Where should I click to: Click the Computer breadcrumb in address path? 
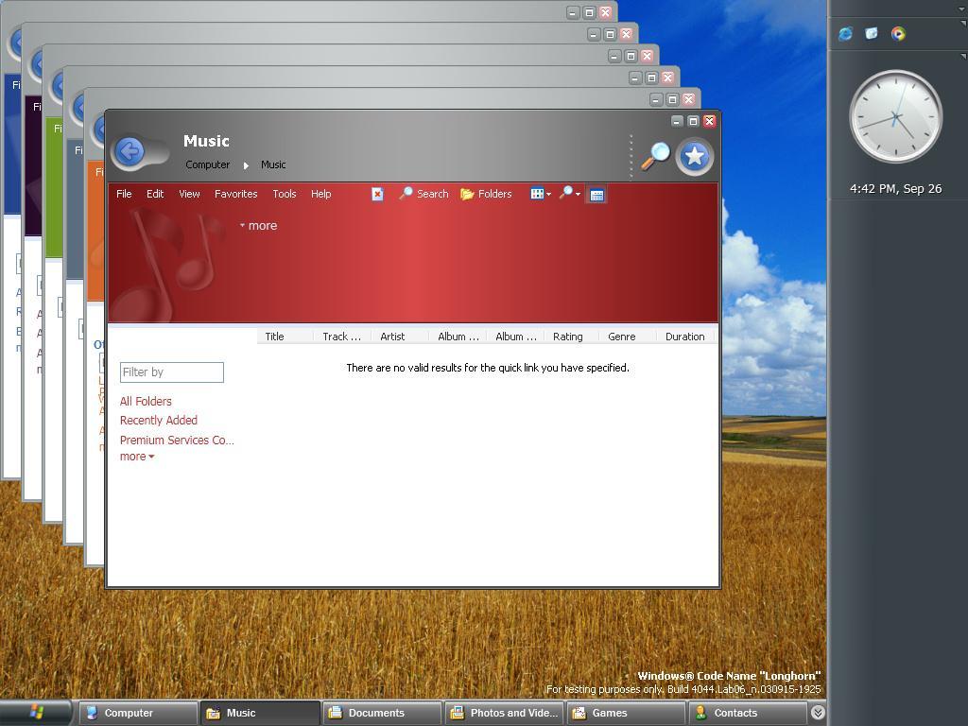tap(207, 164)
